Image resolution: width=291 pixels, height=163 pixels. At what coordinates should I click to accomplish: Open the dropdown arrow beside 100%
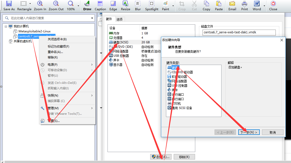(x=78, y=6)
